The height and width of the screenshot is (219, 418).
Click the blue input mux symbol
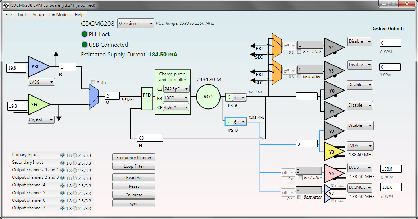(x=94, y=97)
